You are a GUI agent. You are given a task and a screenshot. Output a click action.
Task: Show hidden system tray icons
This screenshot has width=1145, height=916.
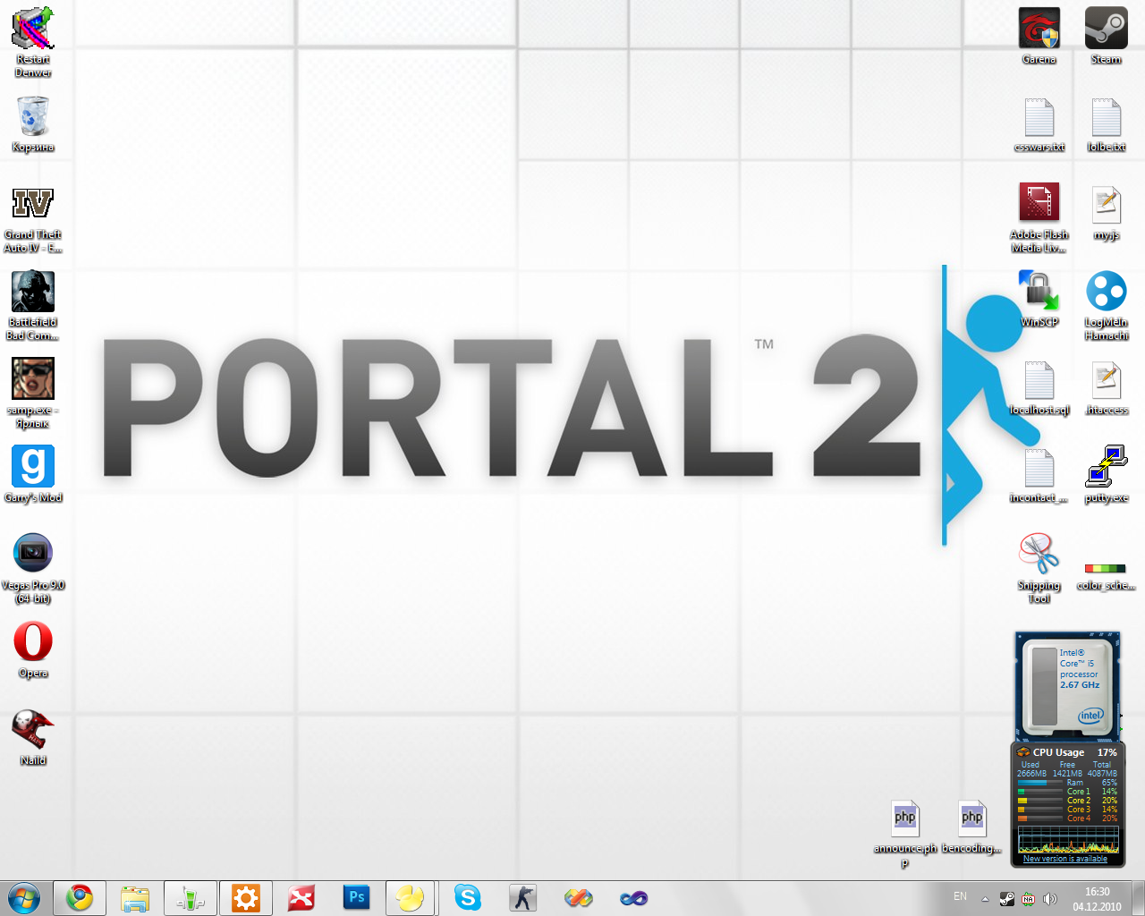coord(985,899)
